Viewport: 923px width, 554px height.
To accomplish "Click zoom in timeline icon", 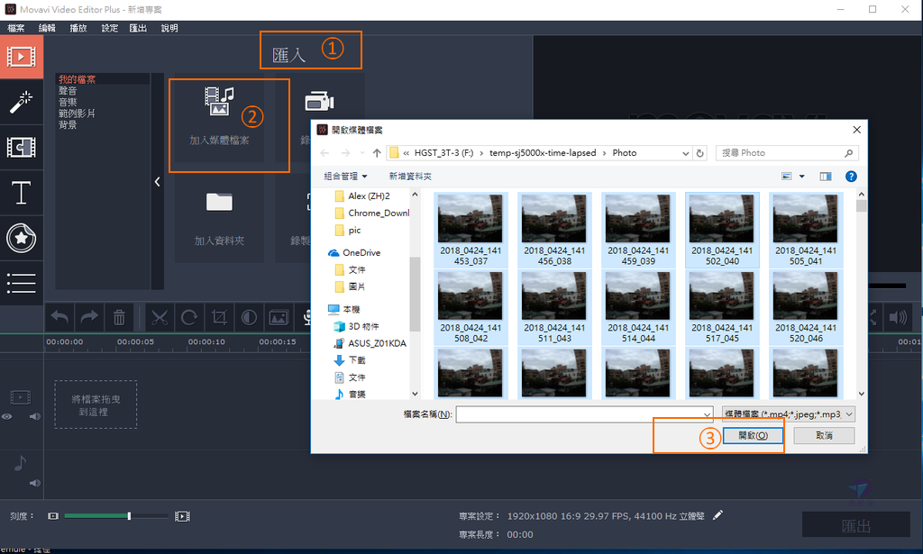I will tap(182, 516).
